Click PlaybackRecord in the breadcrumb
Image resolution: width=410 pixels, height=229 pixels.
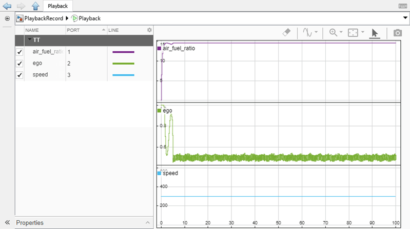tap(43, 18)
